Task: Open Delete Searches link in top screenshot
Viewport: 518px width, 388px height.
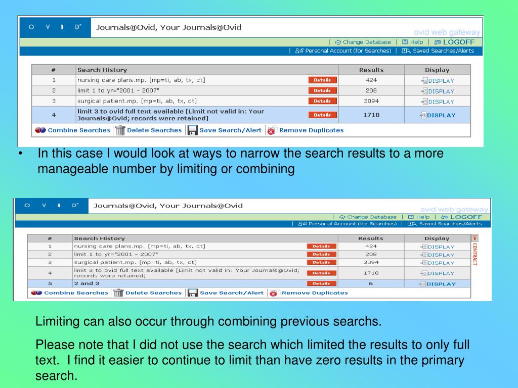Action: (x=154, y=130)
